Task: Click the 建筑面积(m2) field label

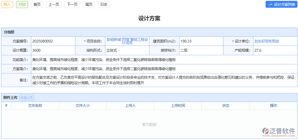Action: [x=165, y=41]
